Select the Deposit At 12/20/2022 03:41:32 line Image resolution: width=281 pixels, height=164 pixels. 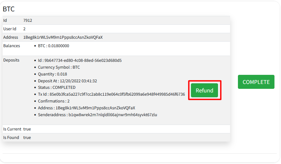coord(67,81)
